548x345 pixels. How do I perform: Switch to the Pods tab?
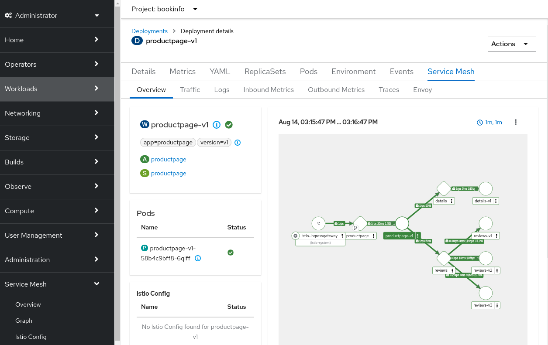[308, 72]
